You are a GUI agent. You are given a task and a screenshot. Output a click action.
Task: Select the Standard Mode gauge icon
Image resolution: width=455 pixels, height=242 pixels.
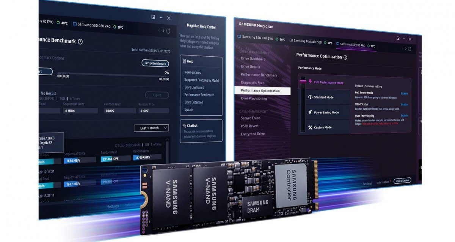click(311, 97)
